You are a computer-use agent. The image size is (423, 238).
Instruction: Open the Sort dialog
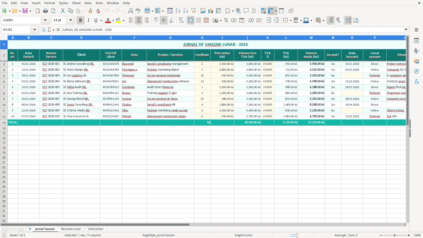170,11
